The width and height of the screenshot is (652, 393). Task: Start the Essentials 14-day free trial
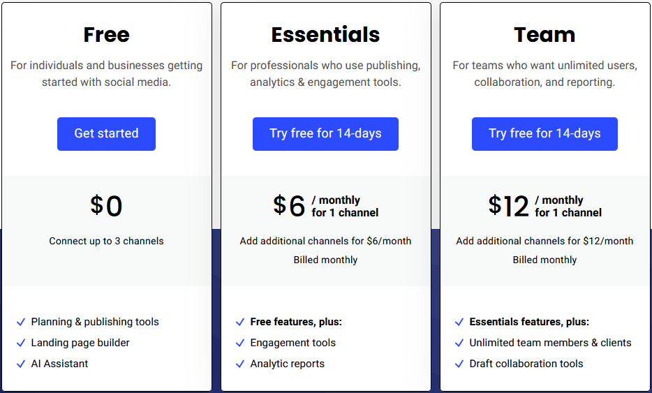(x=325, y=134)
